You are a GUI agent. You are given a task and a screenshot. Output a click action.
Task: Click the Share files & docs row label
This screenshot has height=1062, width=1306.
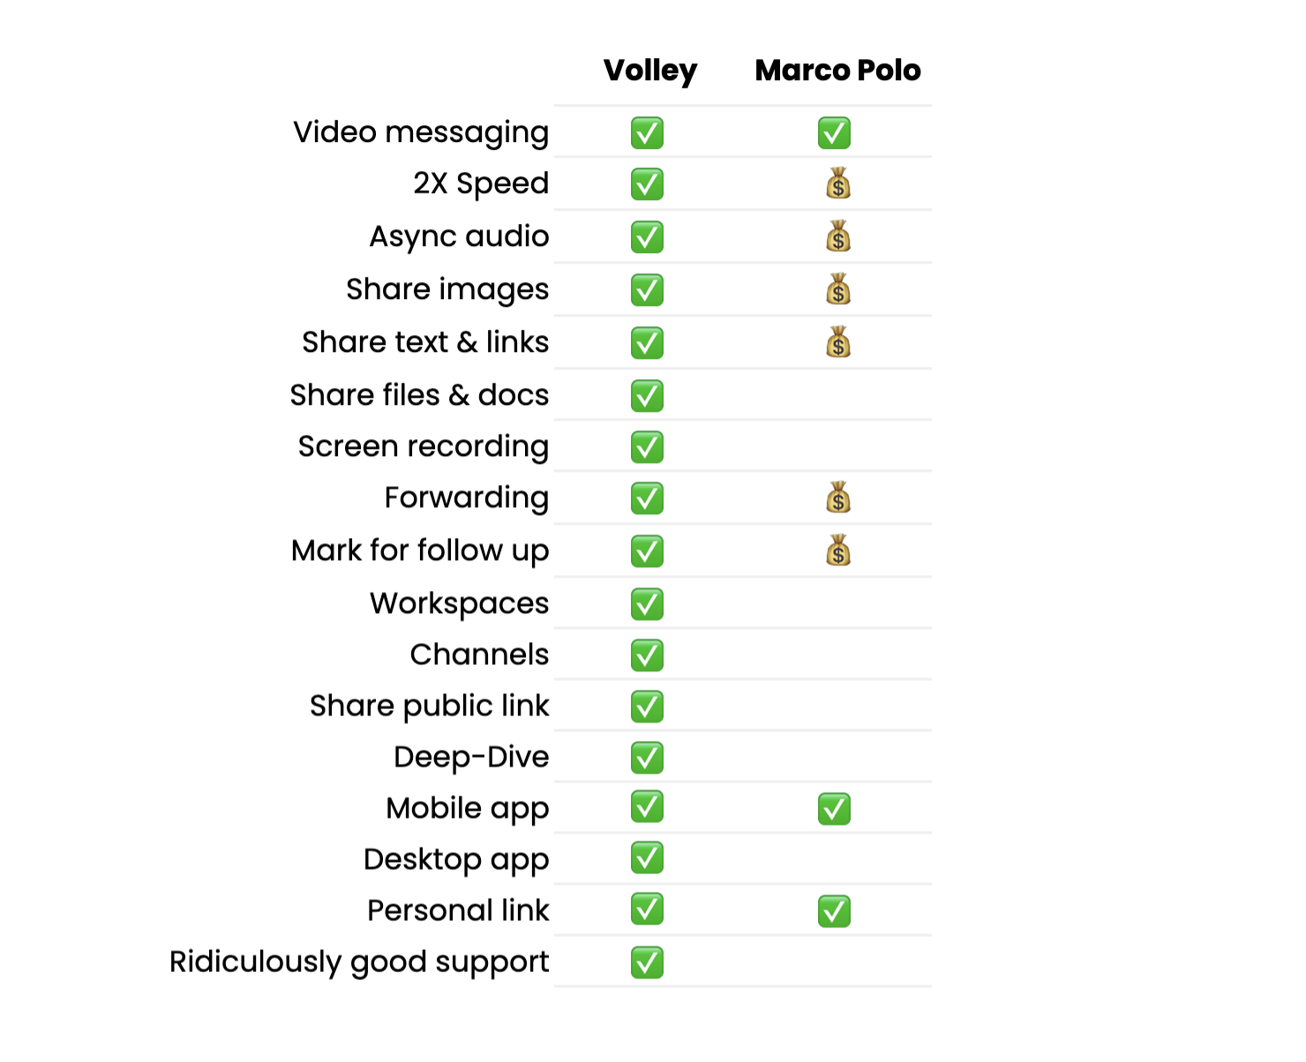click(x=420, y=395)
